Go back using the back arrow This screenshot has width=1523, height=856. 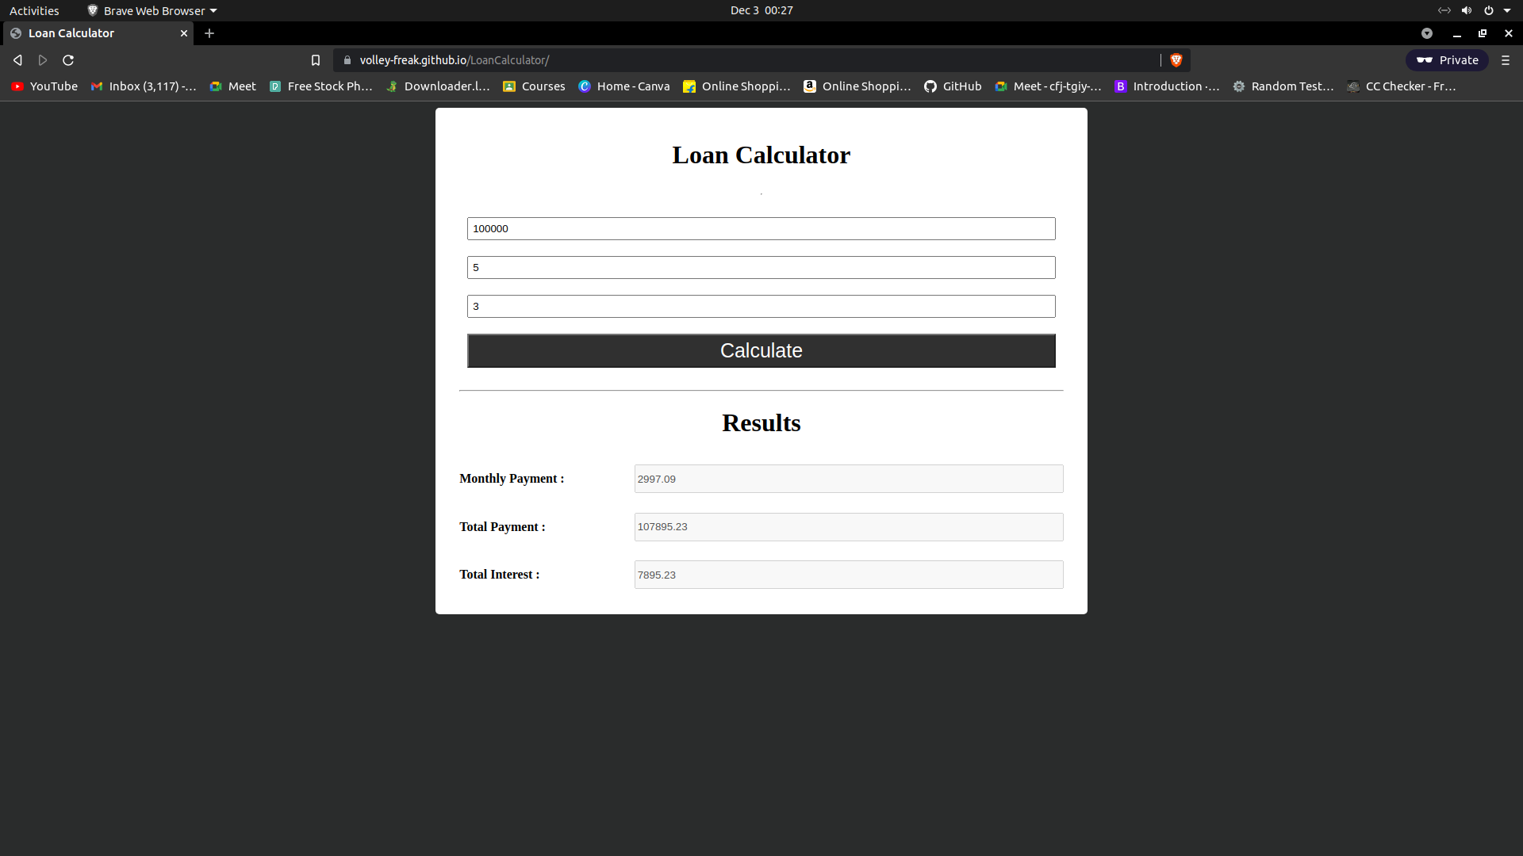click(x=17, y=60)
